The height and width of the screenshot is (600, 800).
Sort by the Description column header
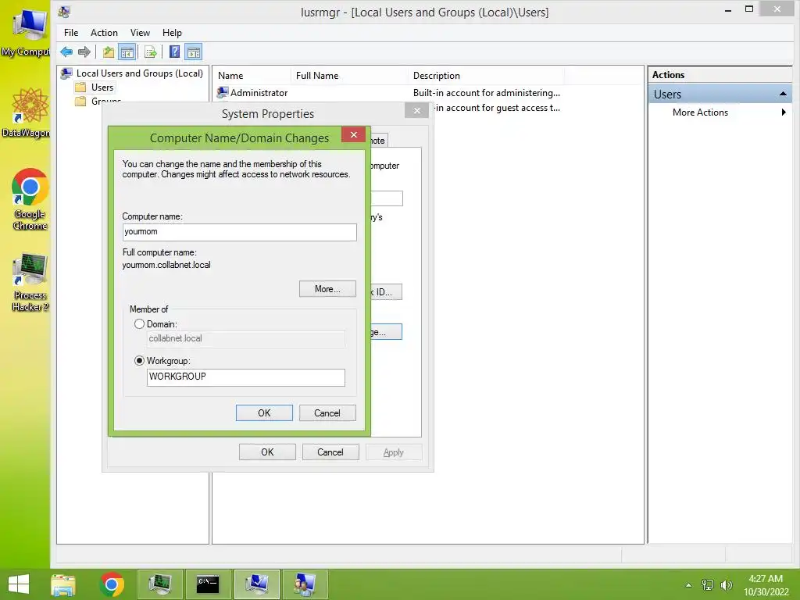click(487, 76)
